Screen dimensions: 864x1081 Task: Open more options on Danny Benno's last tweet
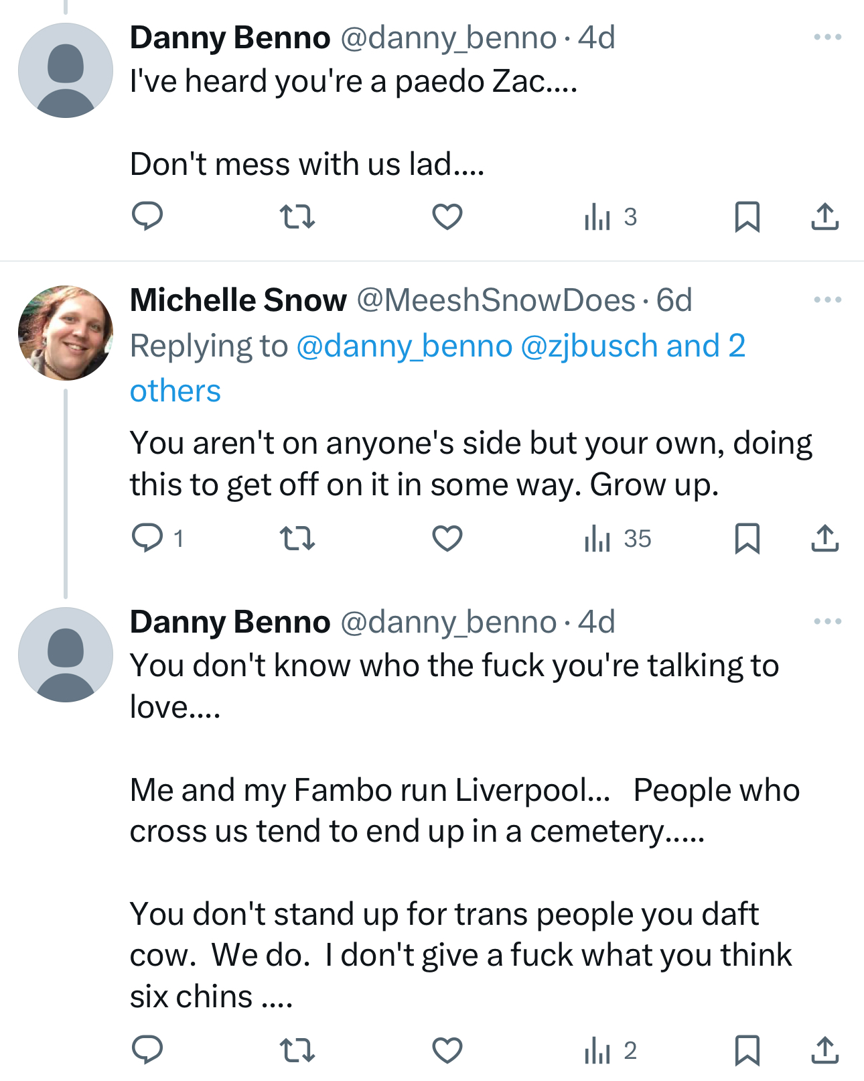(827, 622)
